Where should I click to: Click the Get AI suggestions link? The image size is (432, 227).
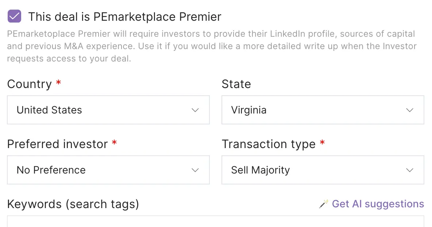point(378,204)
